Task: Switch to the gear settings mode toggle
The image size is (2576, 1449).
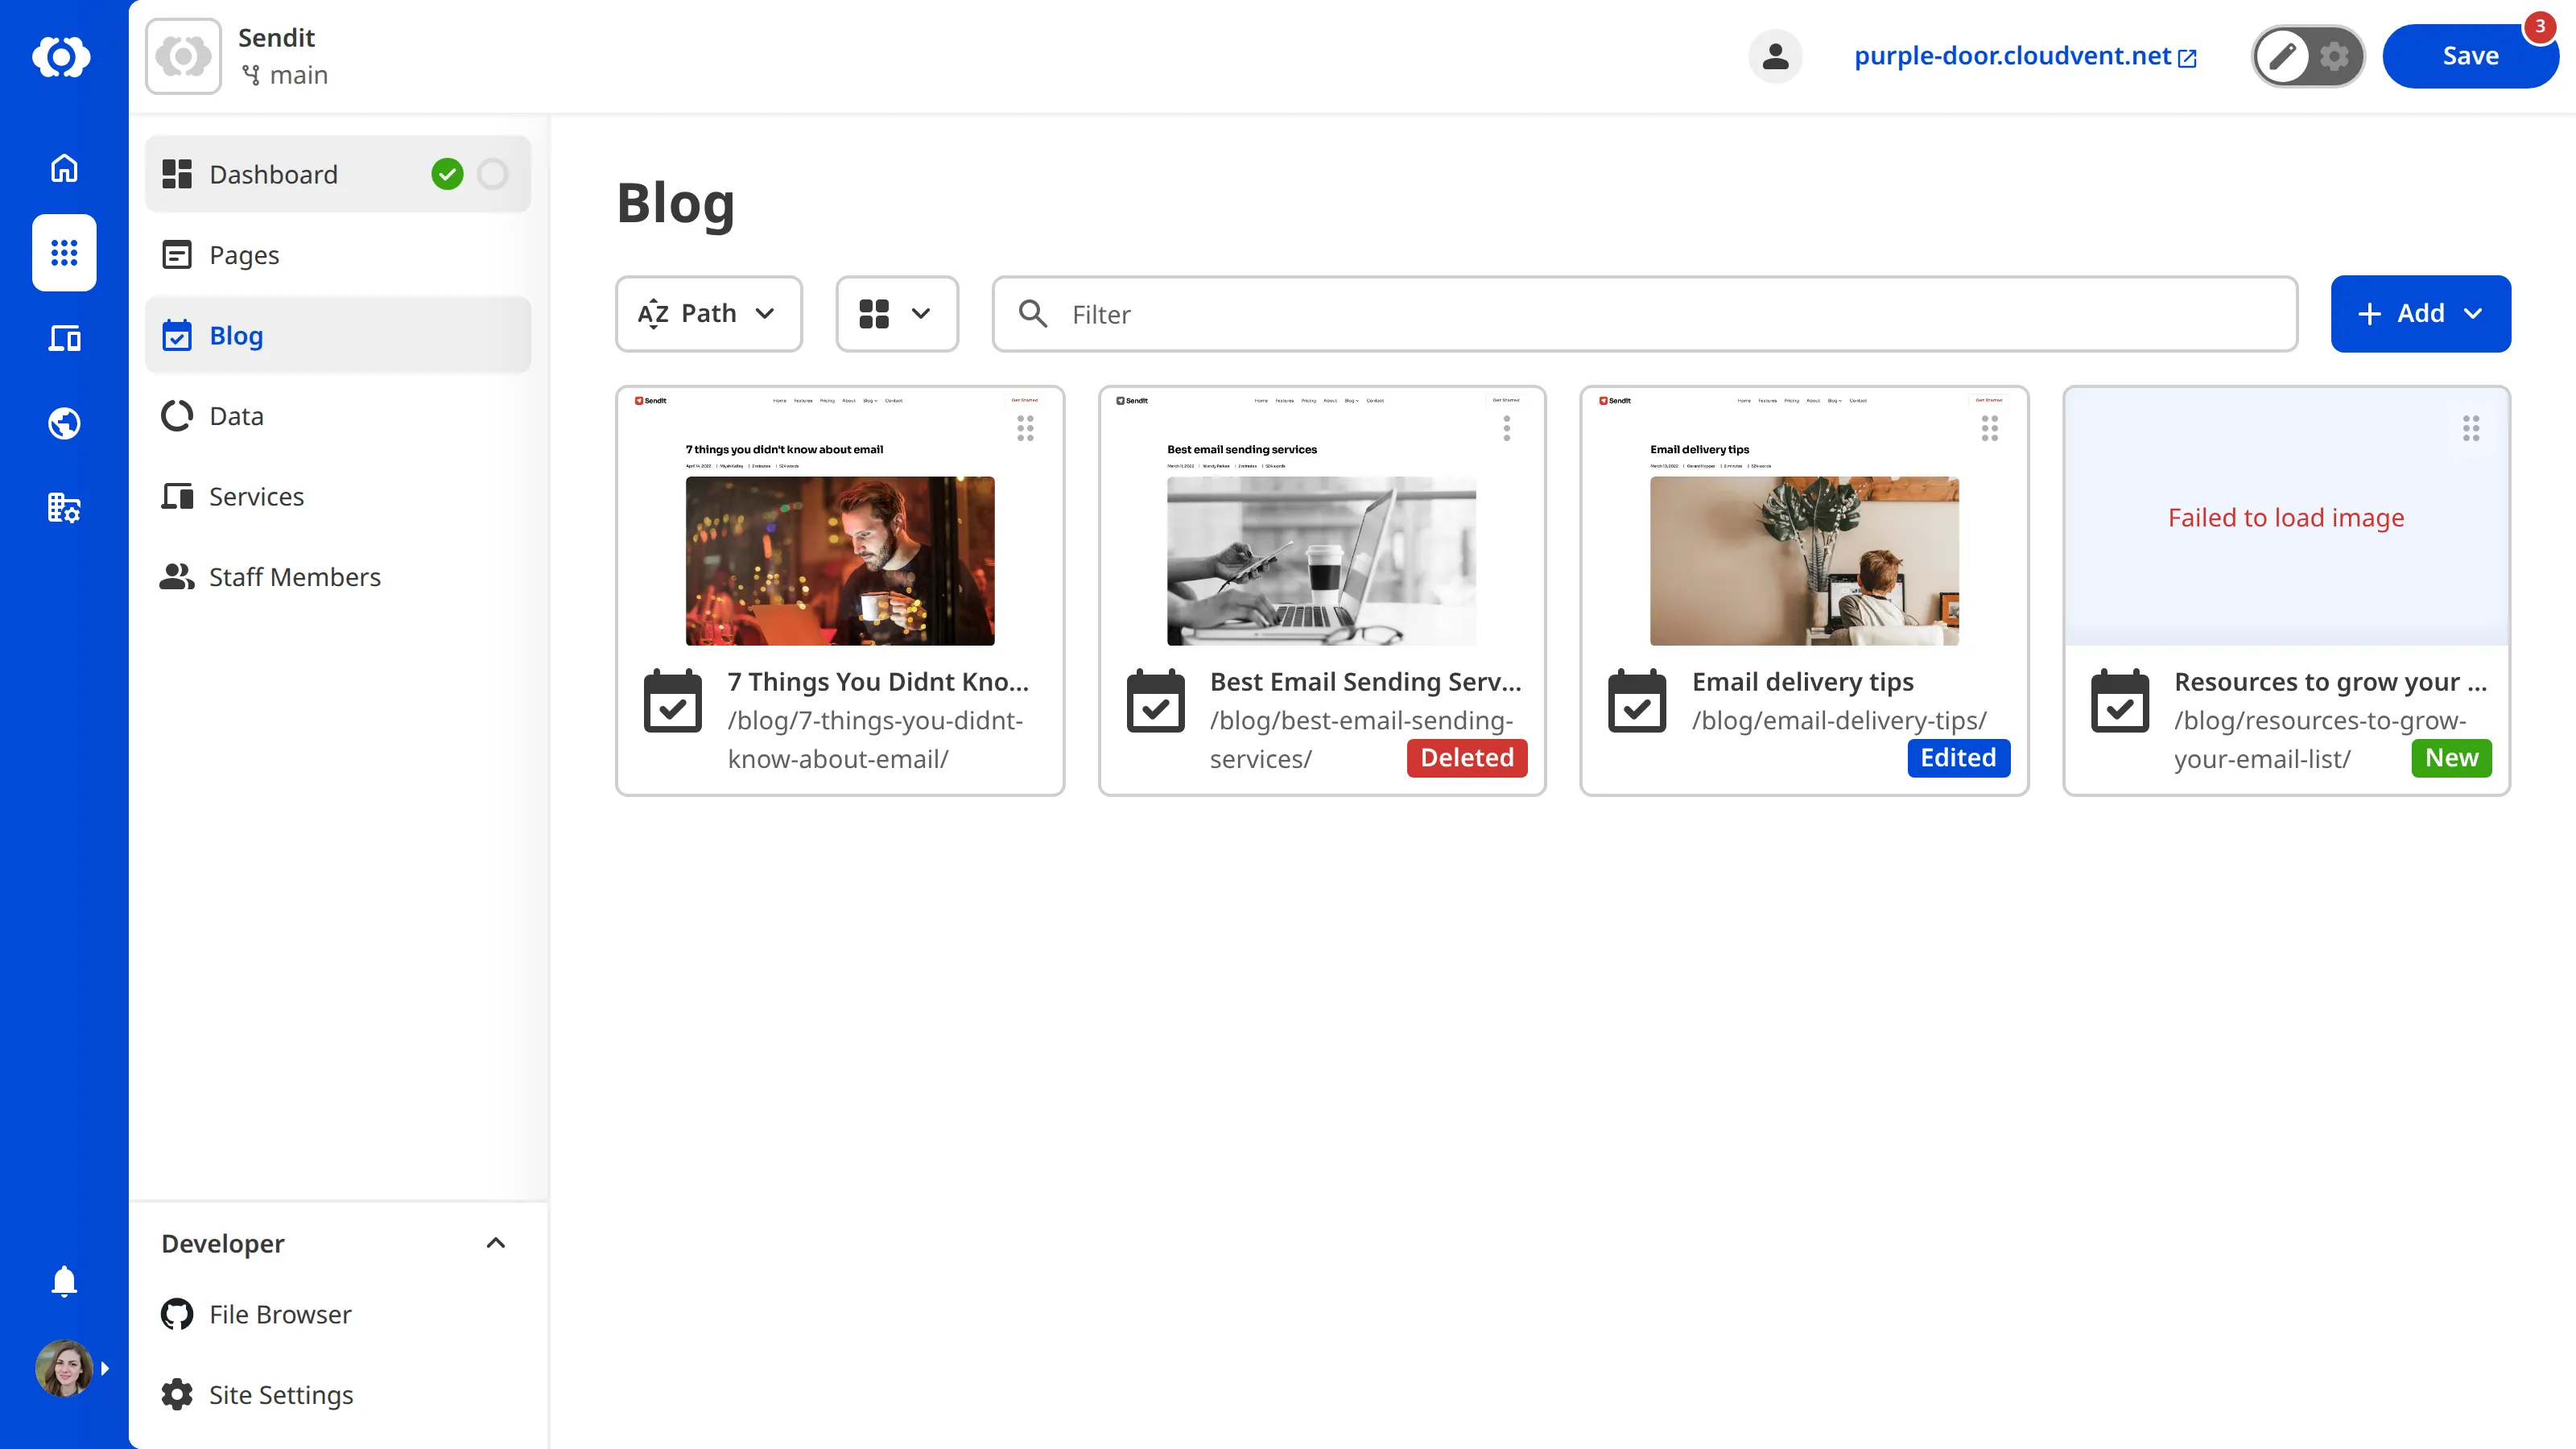Action: 2334,56
